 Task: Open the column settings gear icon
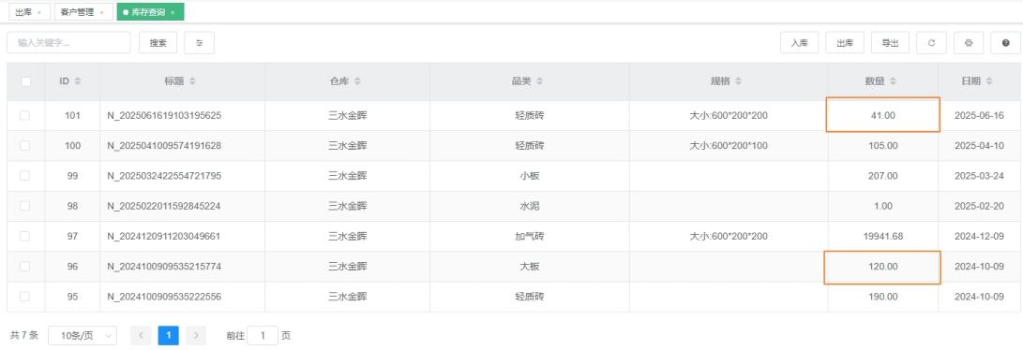(x=969, y=43)
